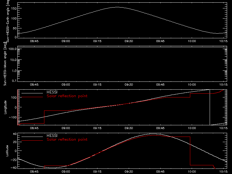Click red legend line in Latitude plot
Viewport: 232px width, 174px height.
(x=32, y=141)
